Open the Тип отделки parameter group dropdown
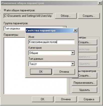This screenshot has width=103, height=106. point(15,28)
